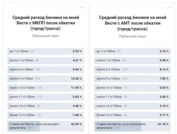Choose 'около 7 л/100км' in the МКПП poll

tap(46, 60)
